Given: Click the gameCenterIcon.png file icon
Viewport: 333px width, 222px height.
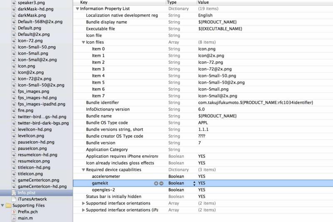Looking at the screenshot, I should pos(14,180).
